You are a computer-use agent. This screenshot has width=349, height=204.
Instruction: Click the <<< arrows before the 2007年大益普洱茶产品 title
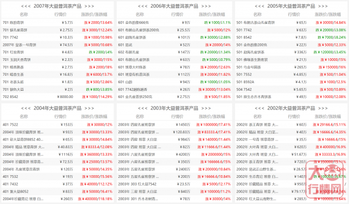coord(26,6)
